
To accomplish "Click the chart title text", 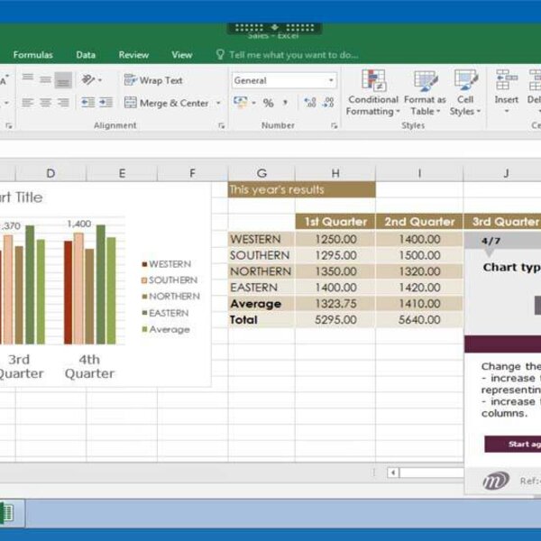I will pyautogui.click(x=21, y=197).
